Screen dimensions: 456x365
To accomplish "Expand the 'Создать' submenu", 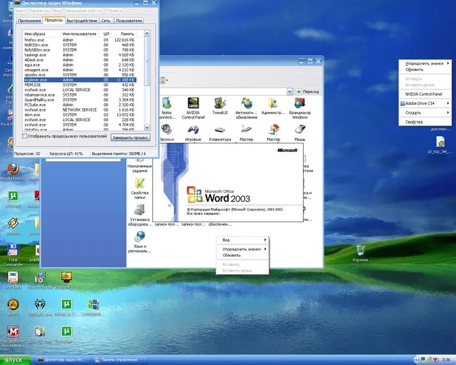I will (425, 113).
